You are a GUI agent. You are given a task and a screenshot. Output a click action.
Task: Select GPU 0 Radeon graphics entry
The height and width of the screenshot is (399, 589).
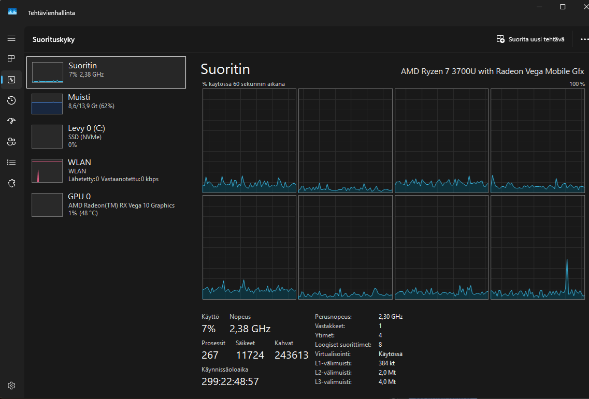106,204
